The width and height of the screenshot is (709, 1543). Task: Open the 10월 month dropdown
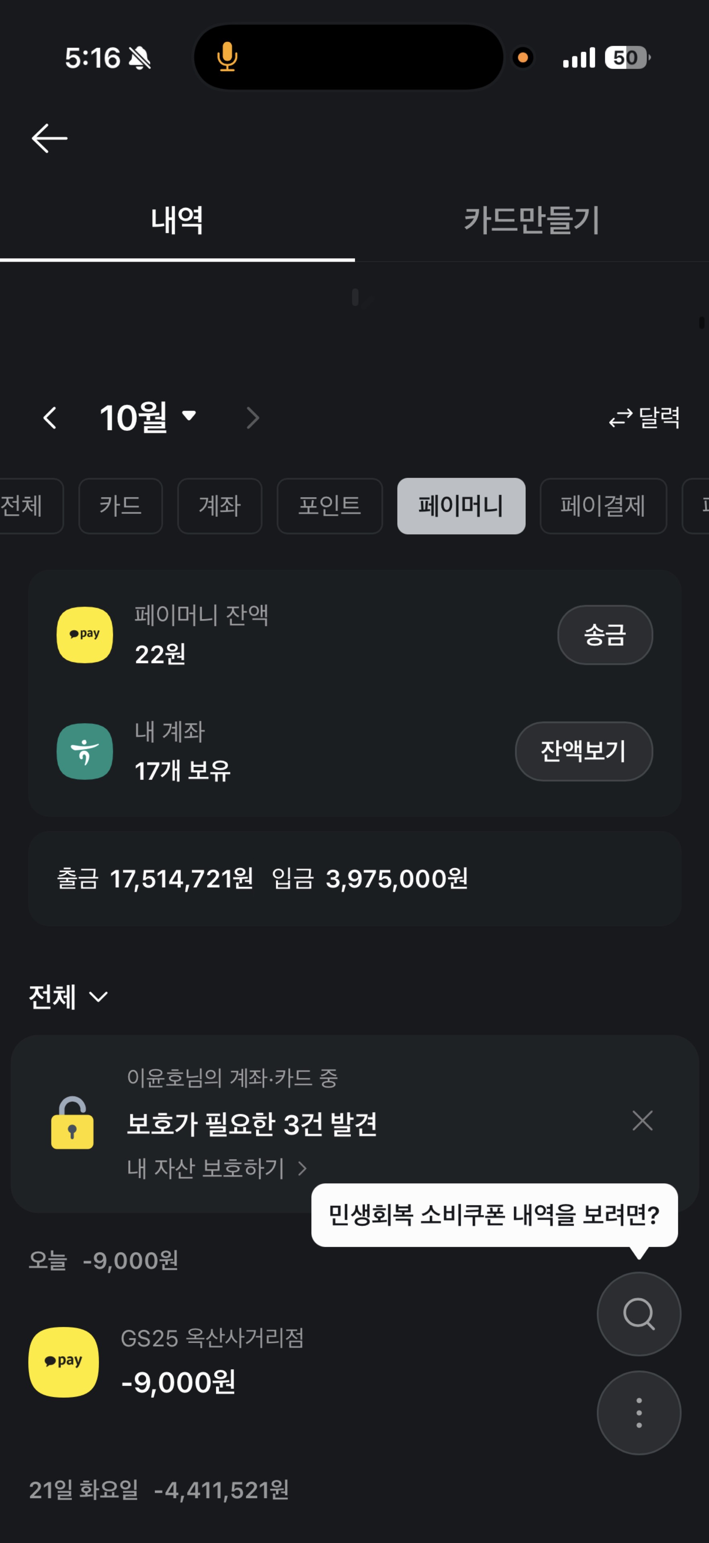click(148, 417)
